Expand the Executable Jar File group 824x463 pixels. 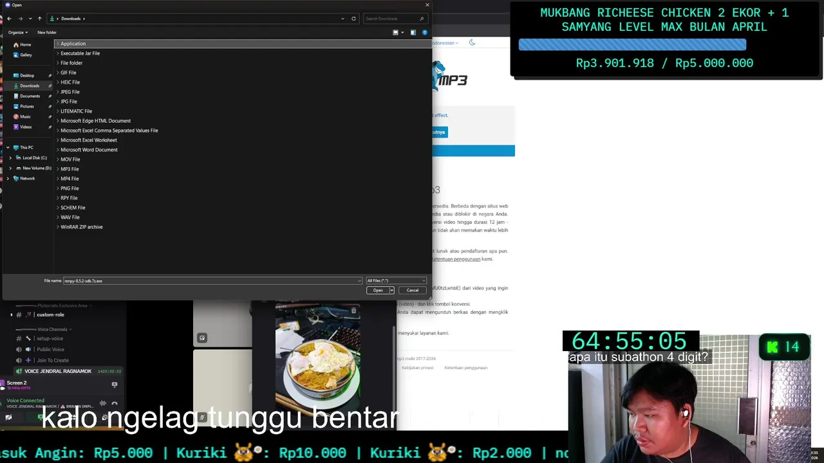click(x=58, y=53)
